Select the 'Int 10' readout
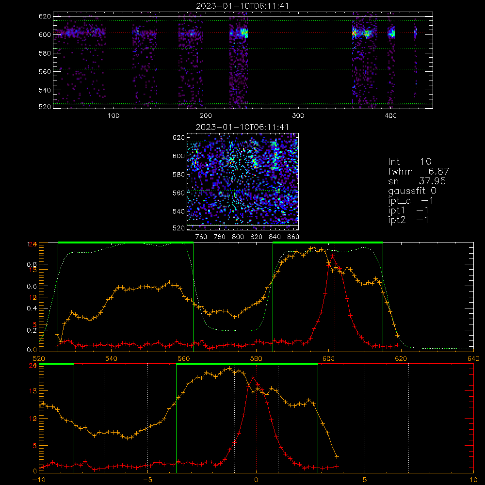 409,162
